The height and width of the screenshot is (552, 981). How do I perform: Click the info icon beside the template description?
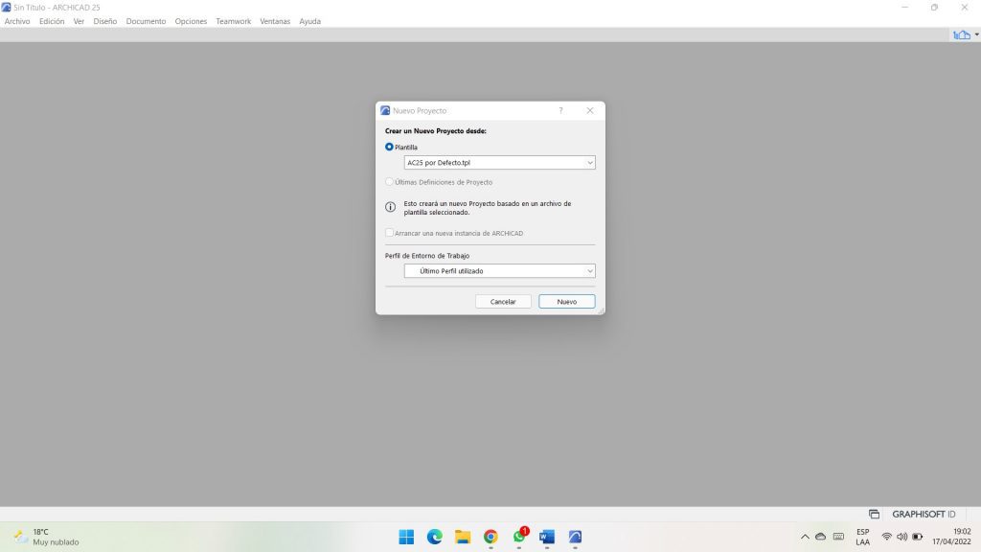[x=390, y=207]
